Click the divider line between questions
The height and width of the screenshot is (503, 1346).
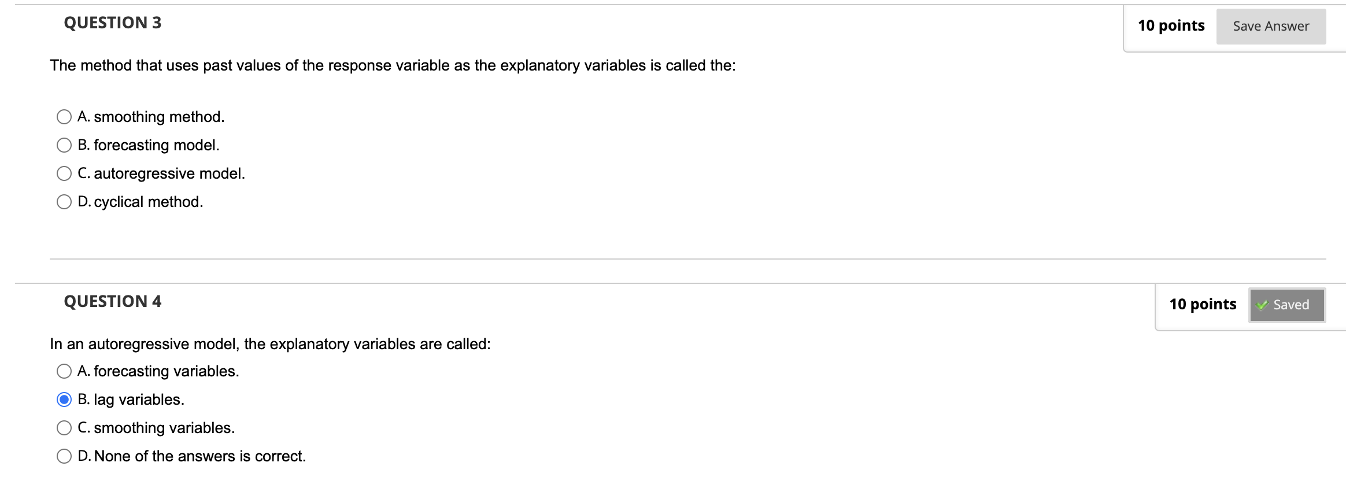(671, 258)
